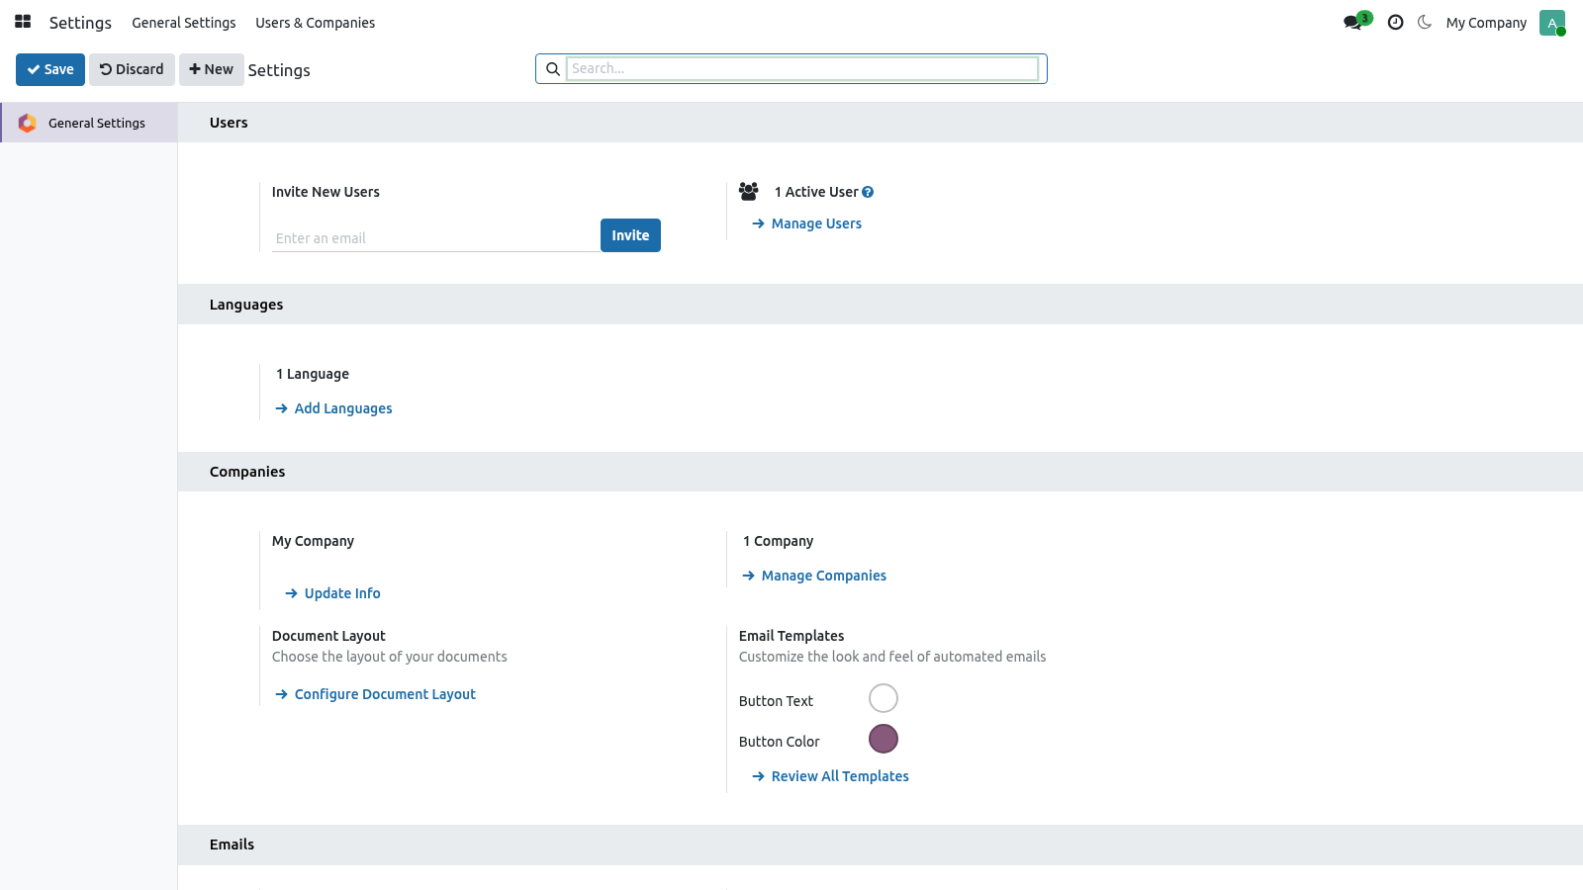Open the user avatar menu
Viewport: 1583px width, 890px height.
click(1551, 23)
